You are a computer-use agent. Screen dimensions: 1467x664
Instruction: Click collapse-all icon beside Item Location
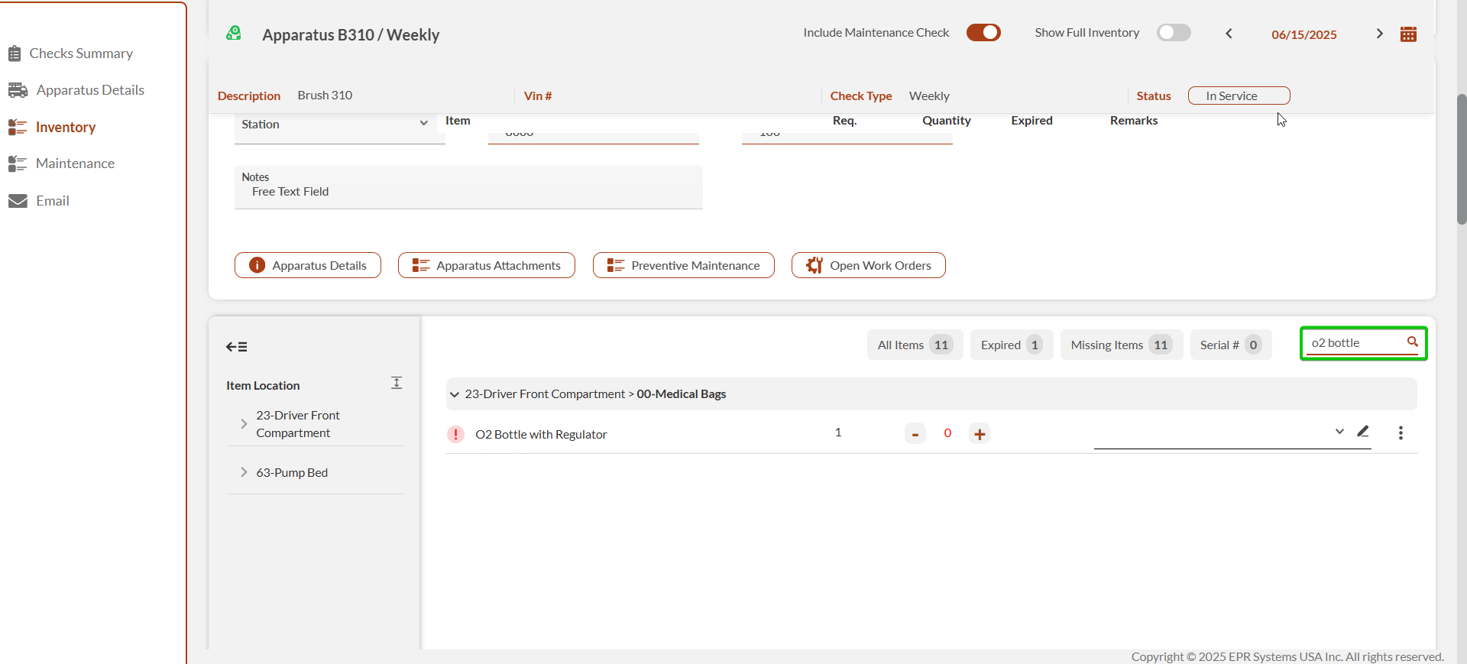coord(397,383)
